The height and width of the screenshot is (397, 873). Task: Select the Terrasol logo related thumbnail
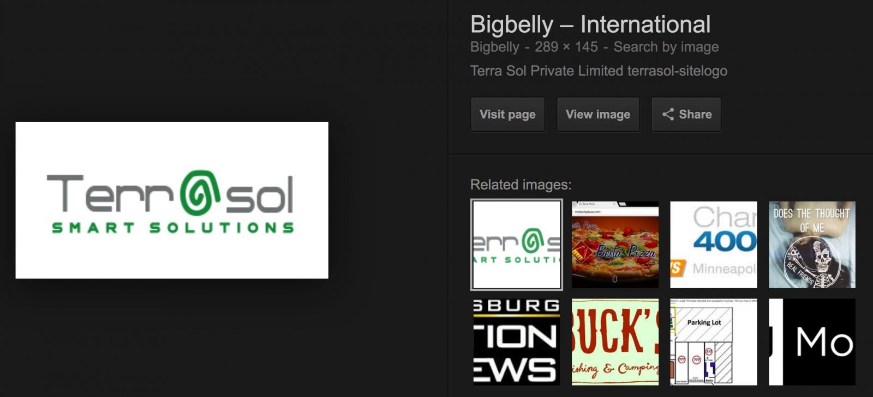point(517,245)
